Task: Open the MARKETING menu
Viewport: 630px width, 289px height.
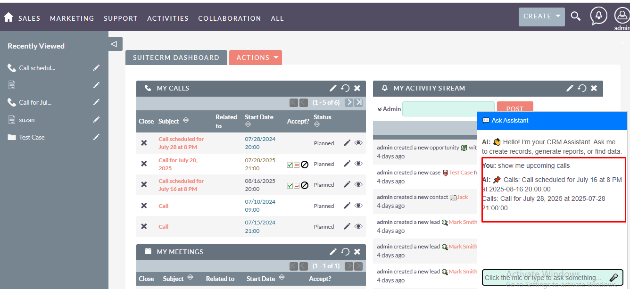Action: [72, 18]
